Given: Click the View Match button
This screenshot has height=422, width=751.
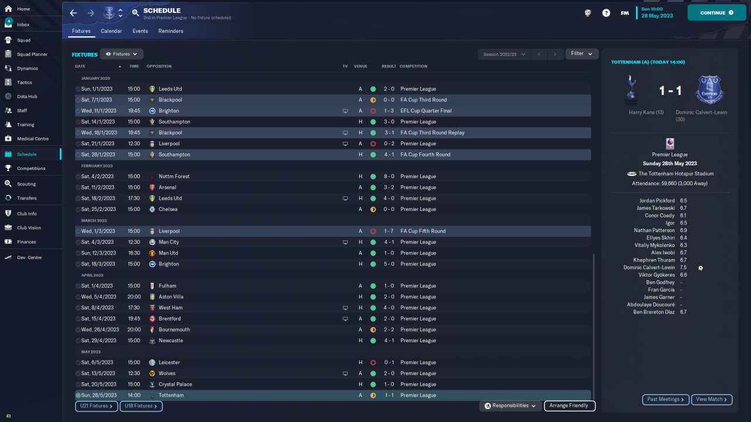Looking at the screenshot, I should (x=712, y=400).
